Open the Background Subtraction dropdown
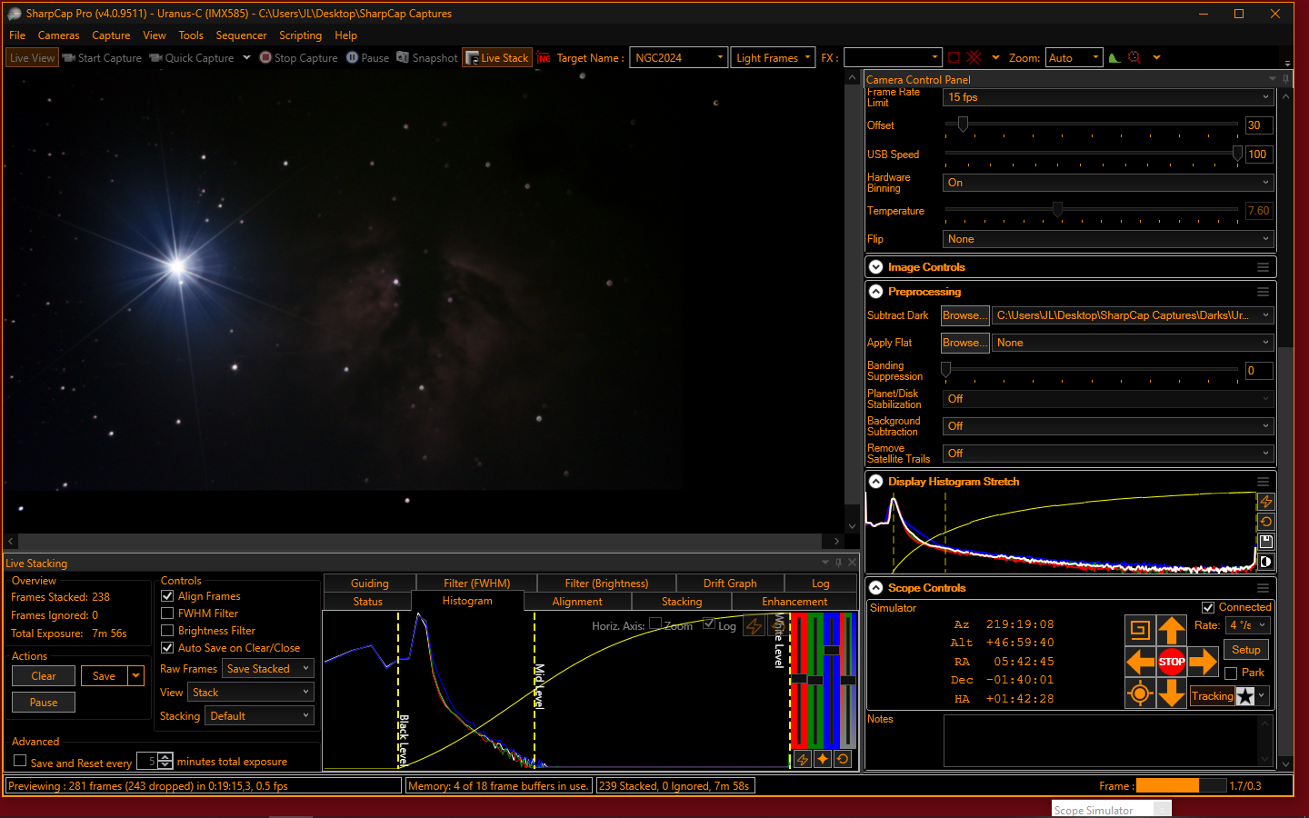Image resolution: width=1309 pixels, height=818 pixels. pyautogui.click(x=1107, y=426)
